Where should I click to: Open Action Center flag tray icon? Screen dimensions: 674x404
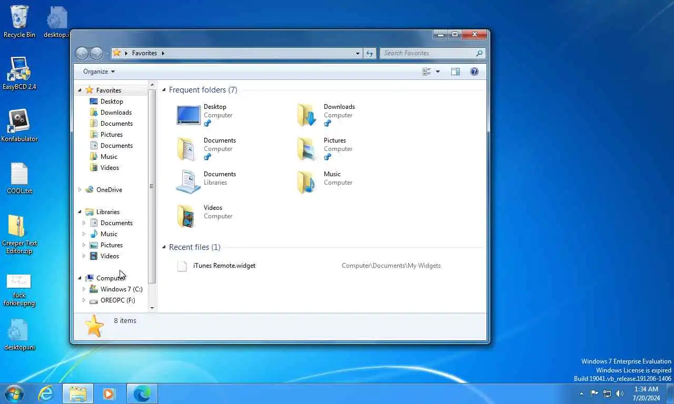[594, 393]
